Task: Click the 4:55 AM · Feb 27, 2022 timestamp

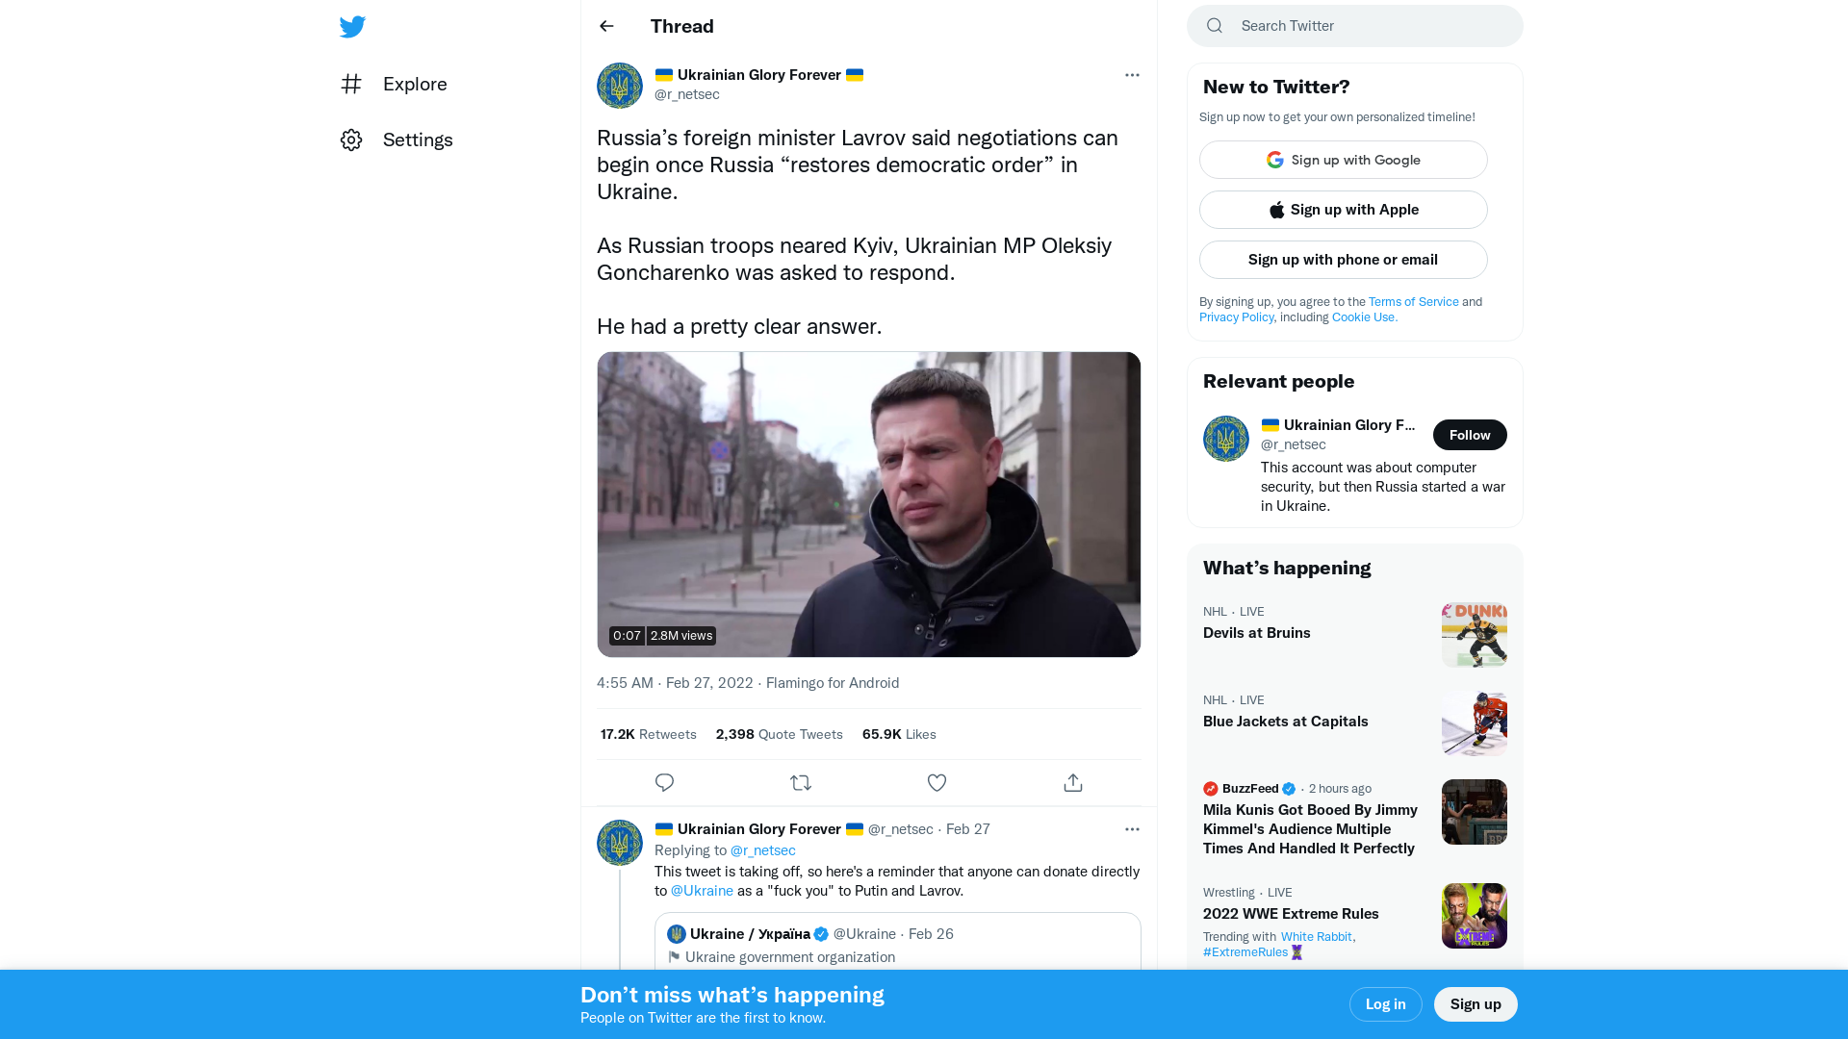Action: 675,683
